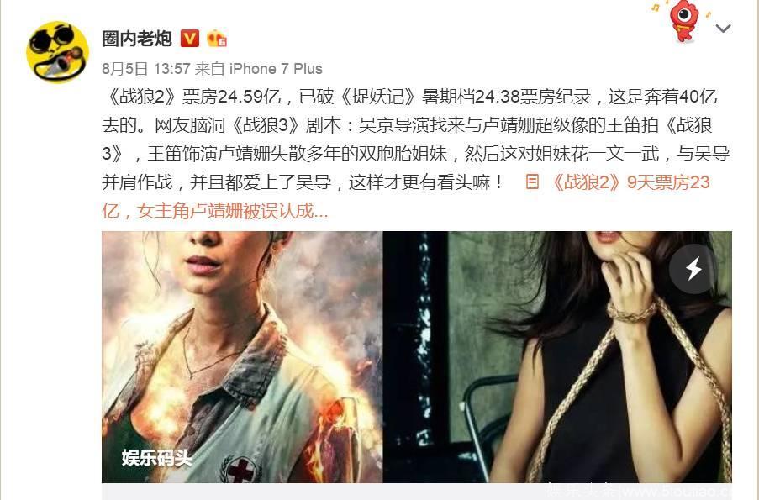Viewport: 759px width, 500px height.
Task: Click the membership badge beside the V
Action: coord(217,39)
